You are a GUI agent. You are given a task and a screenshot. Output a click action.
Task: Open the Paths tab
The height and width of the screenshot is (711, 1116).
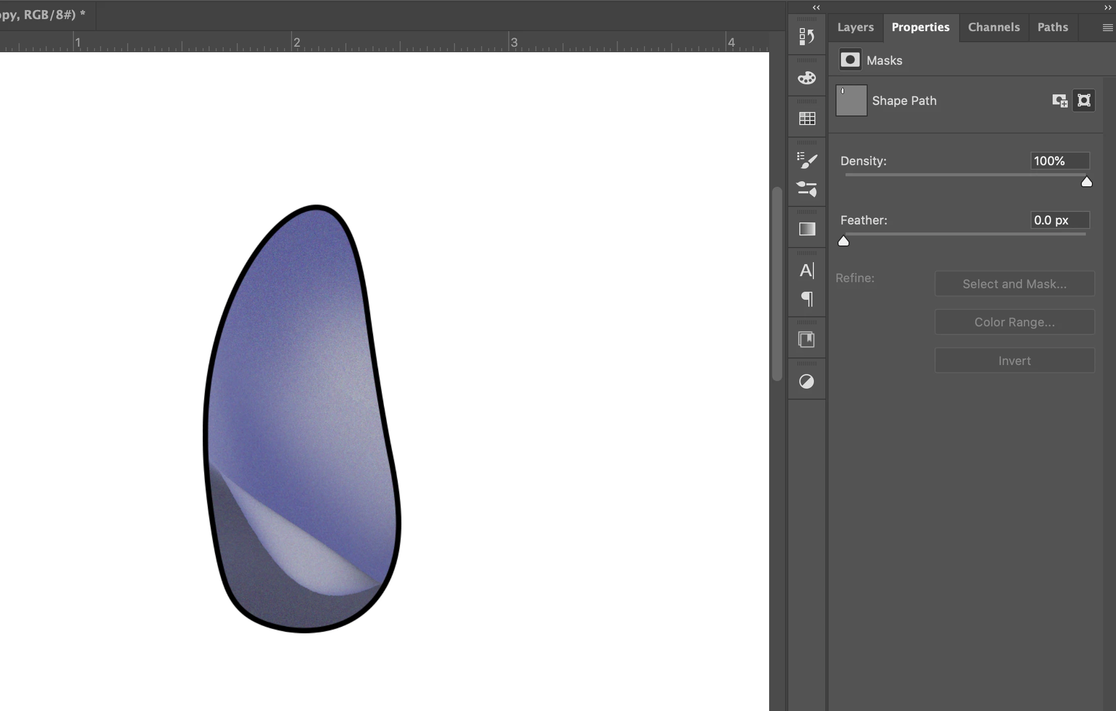pyautogui.click(x=1052, y=27)
